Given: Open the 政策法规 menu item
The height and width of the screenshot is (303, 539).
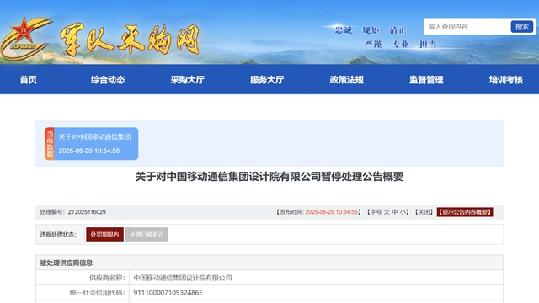Looking at the screenshot, I should click(346, 80).
